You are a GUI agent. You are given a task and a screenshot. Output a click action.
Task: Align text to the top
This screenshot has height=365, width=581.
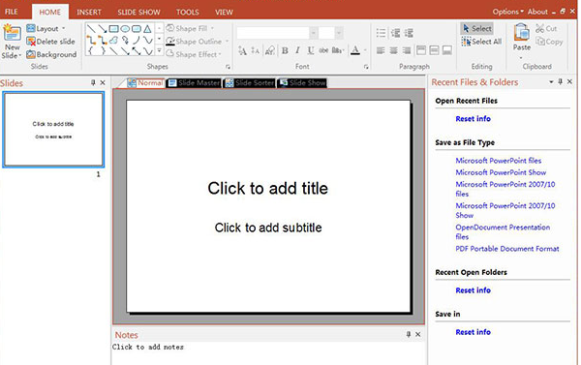click(421, 50)
